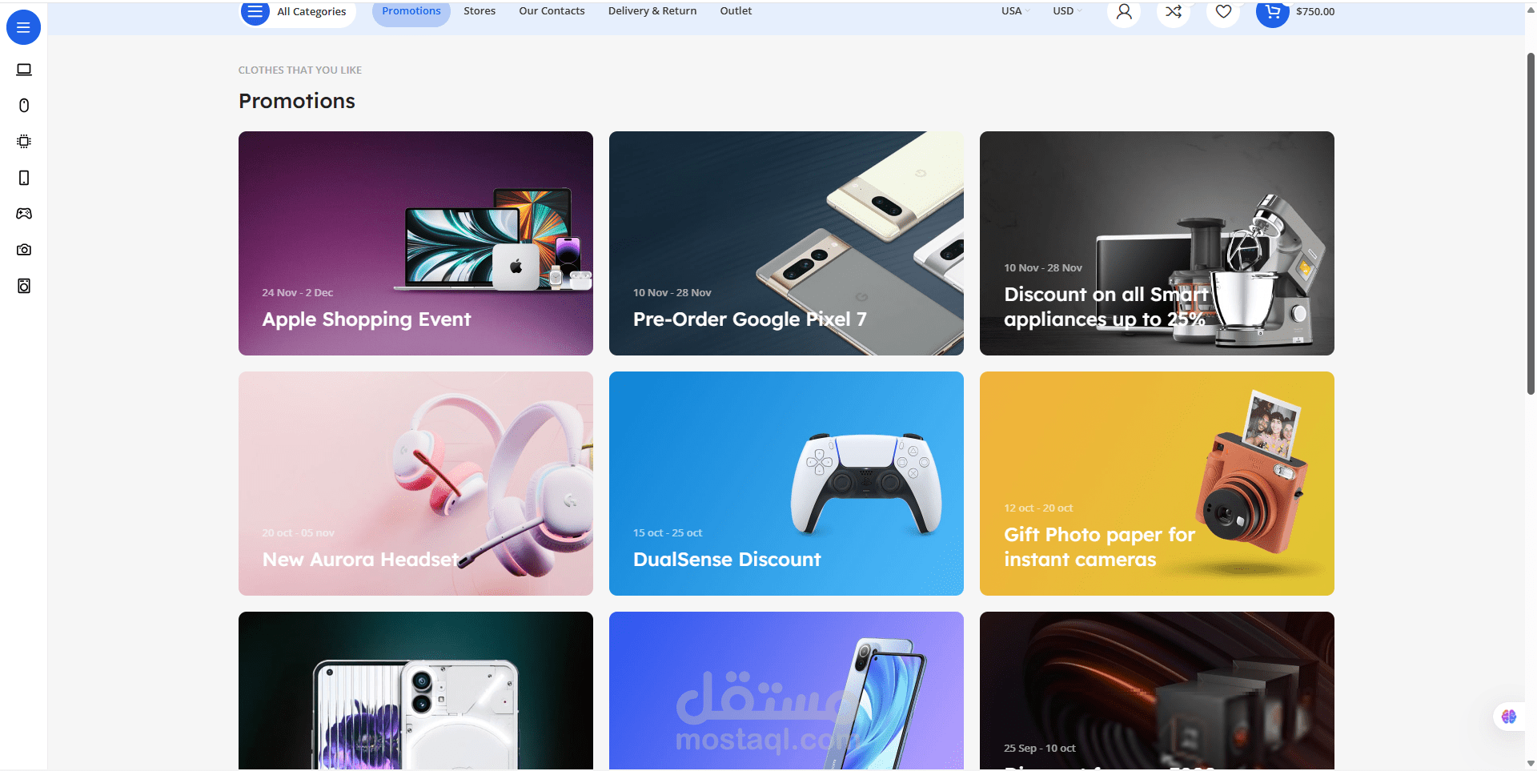The width and height of the screenshot is (1537, 771).
Task: Click the CPU components icon in sidebar
Action: tap(24, 141)
